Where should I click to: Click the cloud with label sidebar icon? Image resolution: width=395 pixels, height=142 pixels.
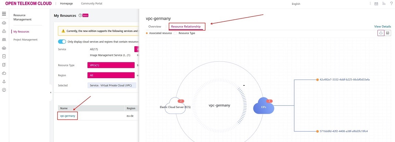pyautogui.click(x=4, y=48)
